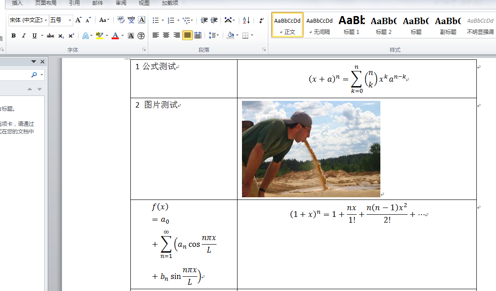The width and height of the screenshot is (496, 291).
Task: Open 页面布局 ribbon tab
Action: (46, 3)
